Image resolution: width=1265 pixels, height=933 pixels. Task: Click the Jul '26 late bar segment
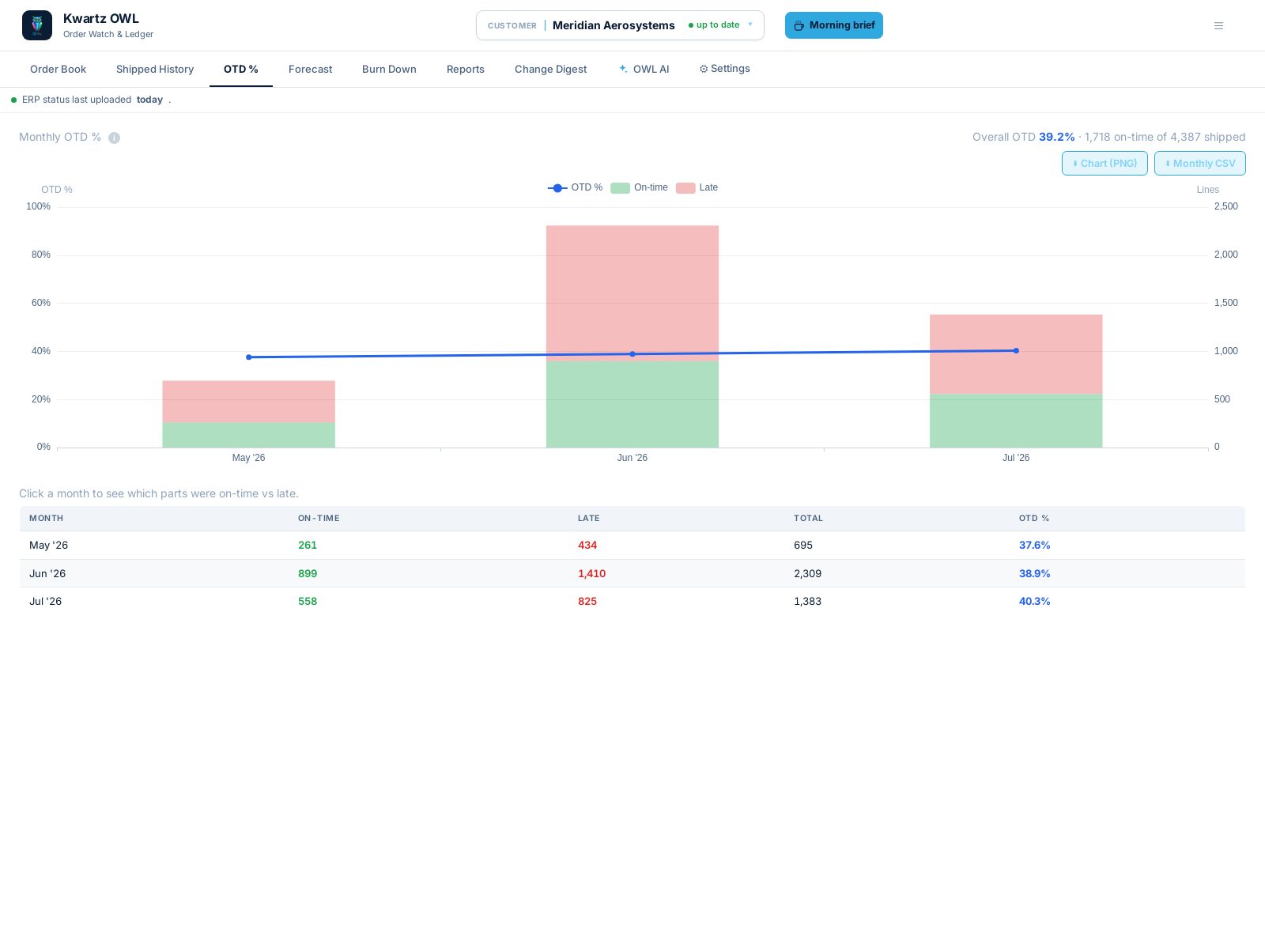[x=1016, y=354]
